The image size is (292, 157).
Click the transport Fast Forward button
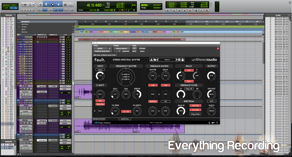point(185,11)
